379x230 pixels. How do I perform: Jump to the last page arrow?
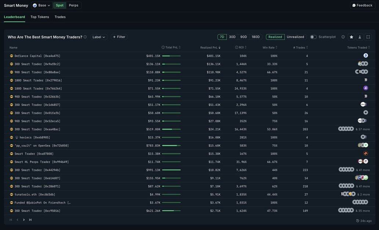(x=30, y=220)
